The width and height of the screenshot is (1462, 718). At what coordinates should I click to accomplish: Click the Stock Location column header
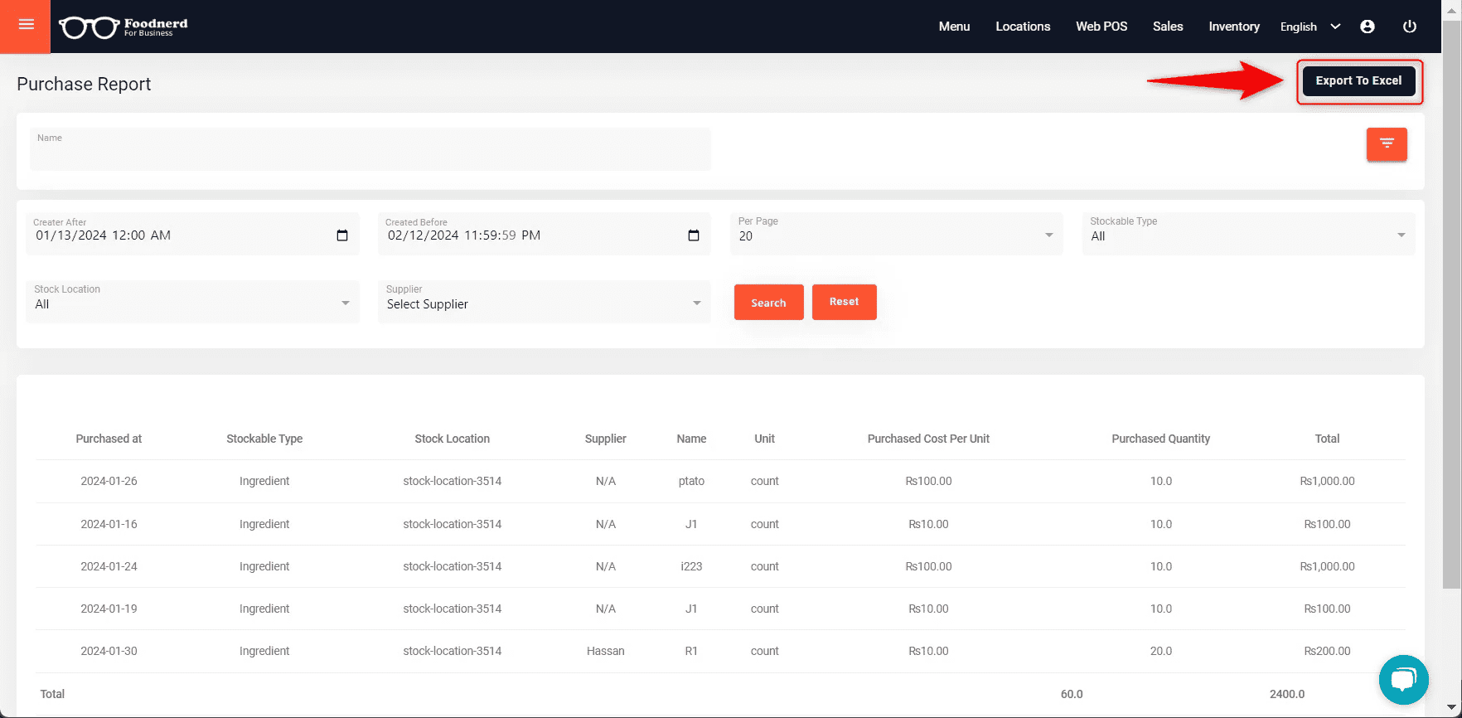(x=452, y=439)
